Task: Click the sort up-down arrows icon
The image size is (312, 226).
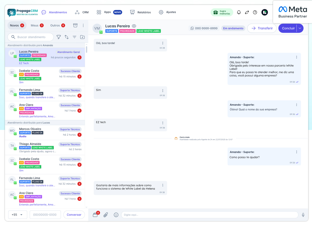Action: 66,37
